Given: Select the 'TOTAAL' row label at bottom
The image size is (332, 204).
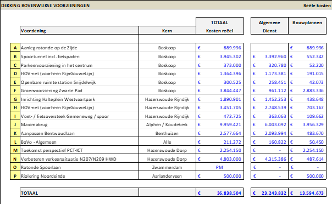Looking at the screenshot, I should [x=79, y=193].
